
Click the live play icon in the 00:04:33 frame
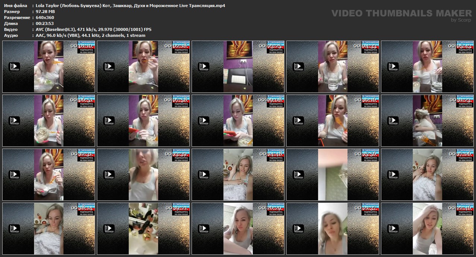299,67
